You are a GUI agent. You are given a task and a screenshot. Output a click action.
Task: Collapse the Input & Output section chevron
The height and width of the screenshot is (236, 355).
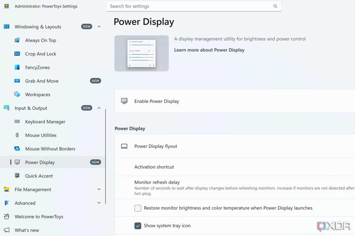(99, 108)
